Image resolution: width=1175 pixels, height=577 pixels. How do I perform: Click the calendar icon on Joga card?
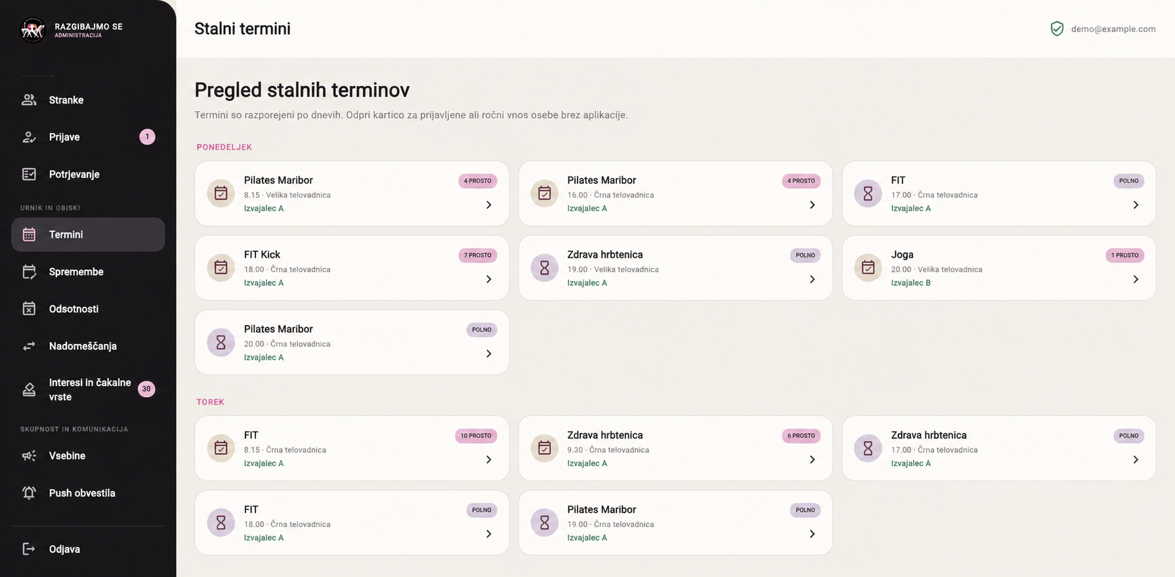[x=868, y=268]
